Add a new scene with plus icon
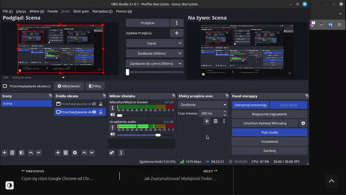This screenshot has height=195, width=346. (x=5, y=153)
